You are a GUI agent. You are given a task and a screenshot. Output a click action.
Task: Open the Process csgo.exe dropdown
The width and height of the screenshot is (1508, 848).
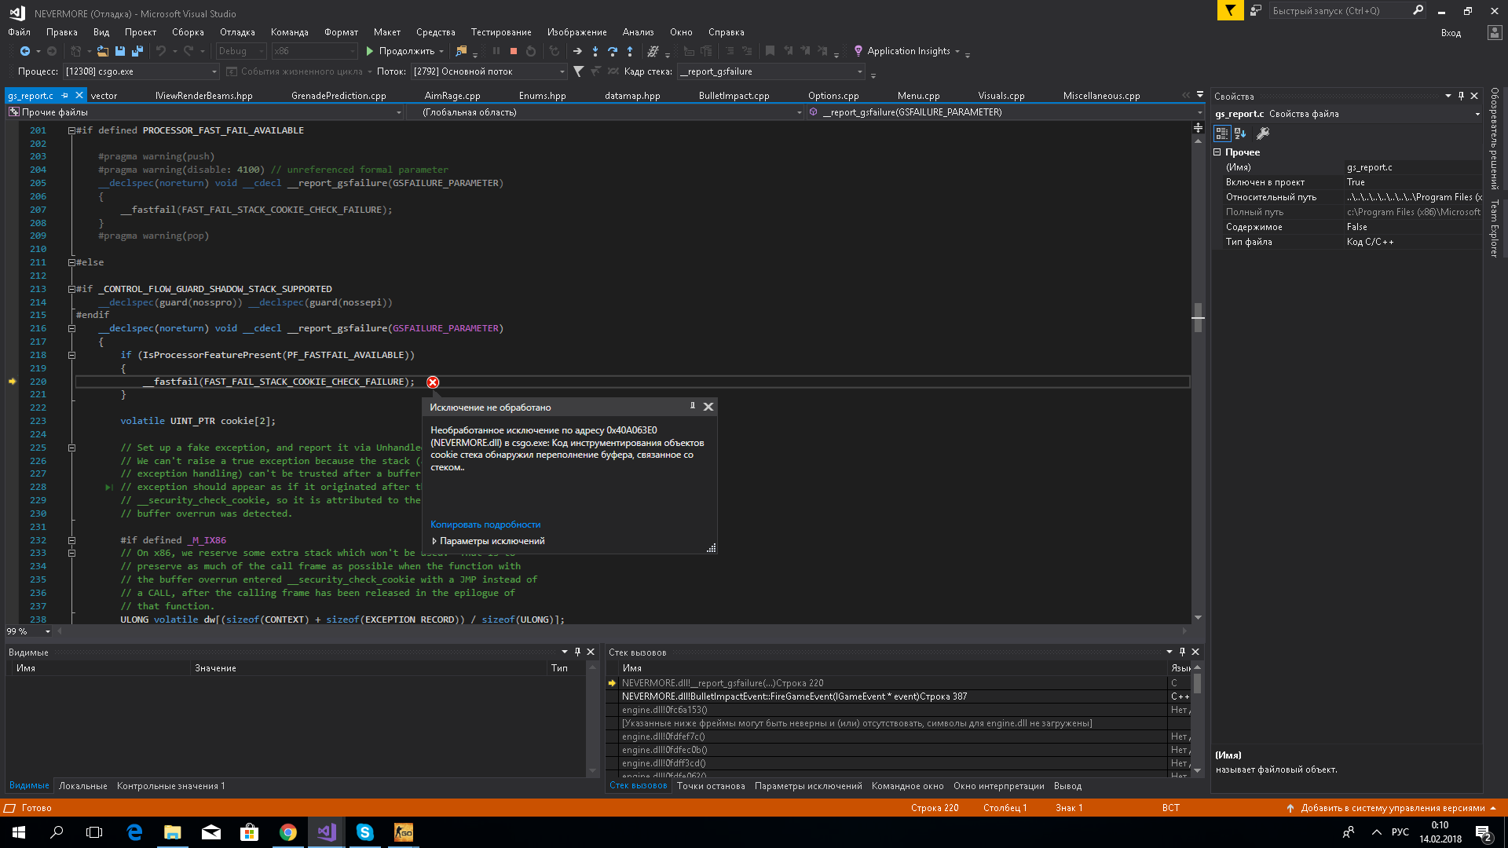click(214, 71)
